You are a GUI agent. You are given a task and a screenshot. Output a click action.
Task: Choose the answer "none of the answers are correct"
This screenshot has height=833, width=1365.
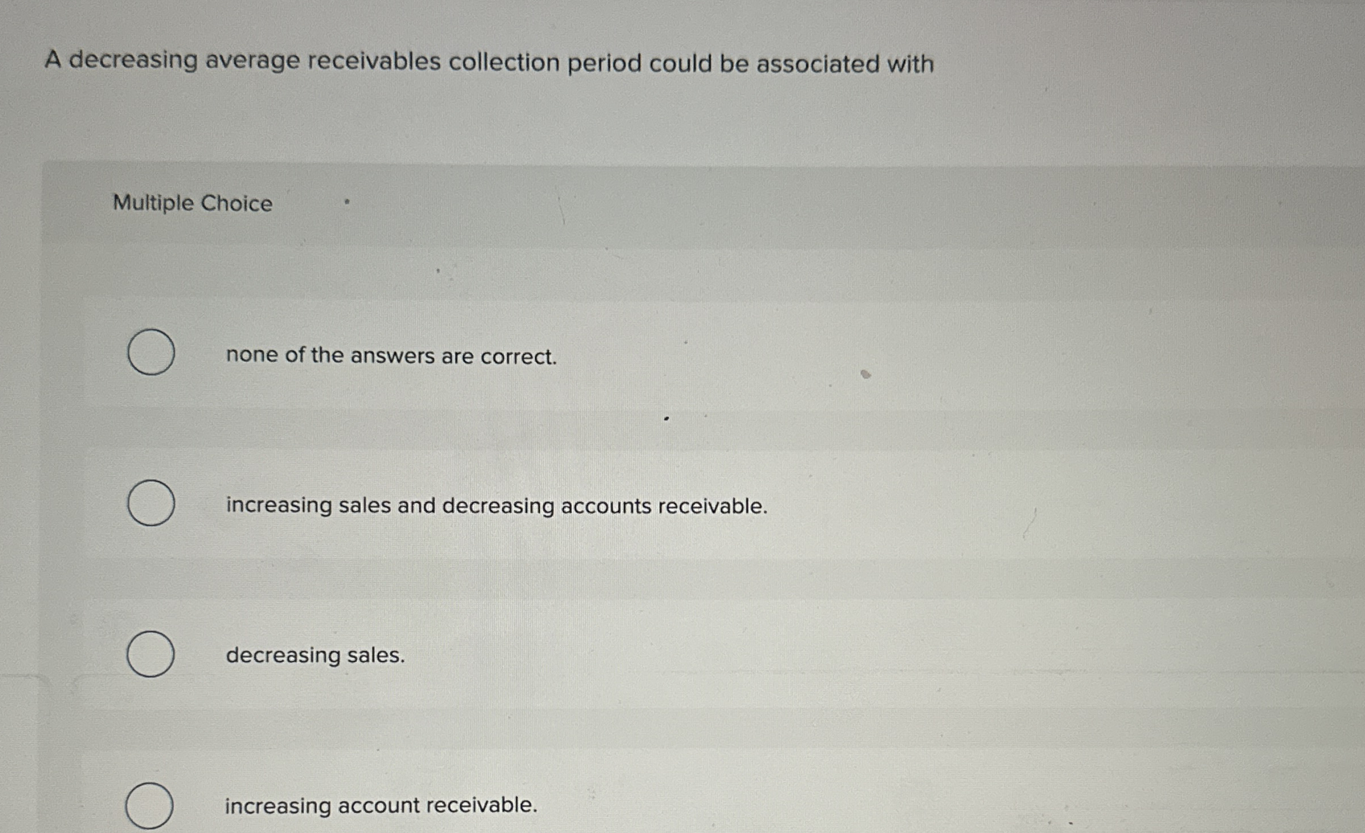click(390, 356)
